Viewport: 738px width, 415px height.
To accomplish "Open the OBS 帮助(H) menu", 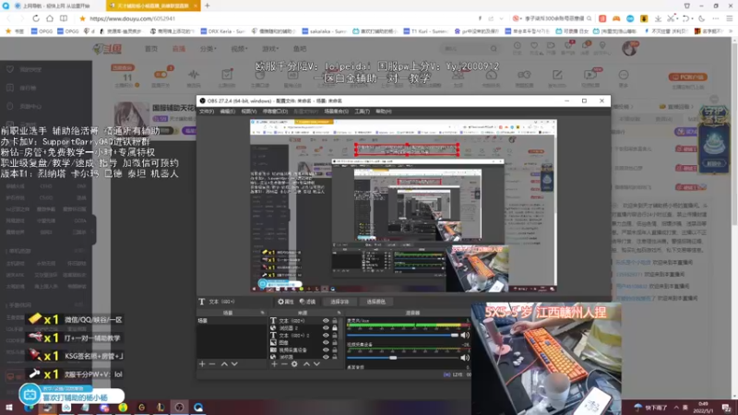I will point(384,112).
